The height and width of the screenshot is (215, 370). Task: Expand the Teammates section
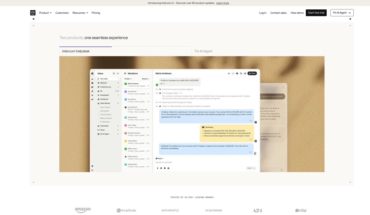[118, 126]
